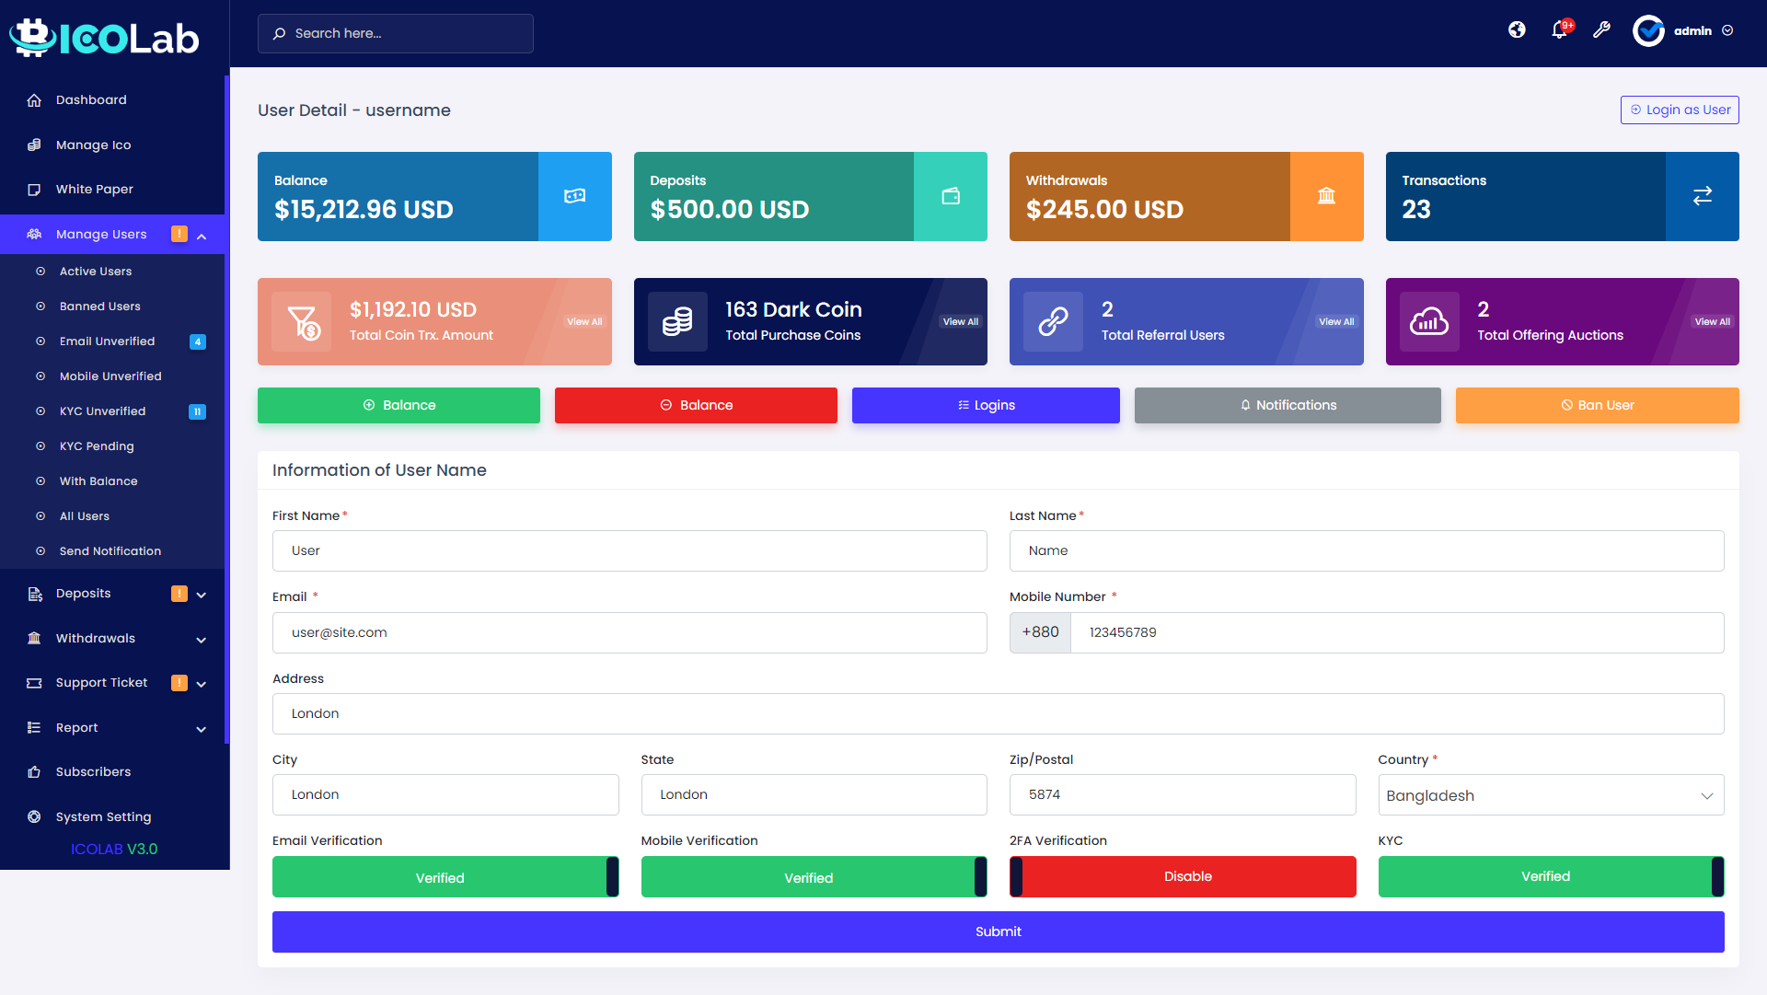Toggle the 2FA Verification Disable switch

[x=1183, y=876]
